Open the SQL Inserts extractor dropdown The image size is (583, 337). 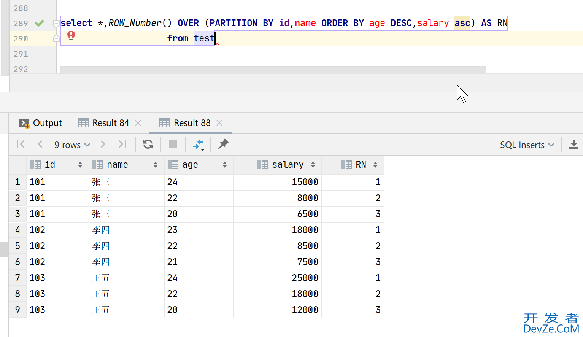(x=527, y=145)
